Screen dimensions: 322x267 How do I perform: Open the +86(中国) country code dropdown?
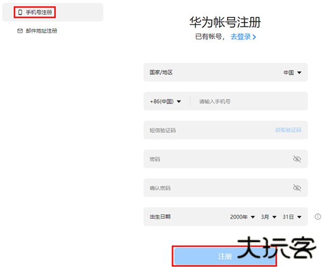click(165, 101)
